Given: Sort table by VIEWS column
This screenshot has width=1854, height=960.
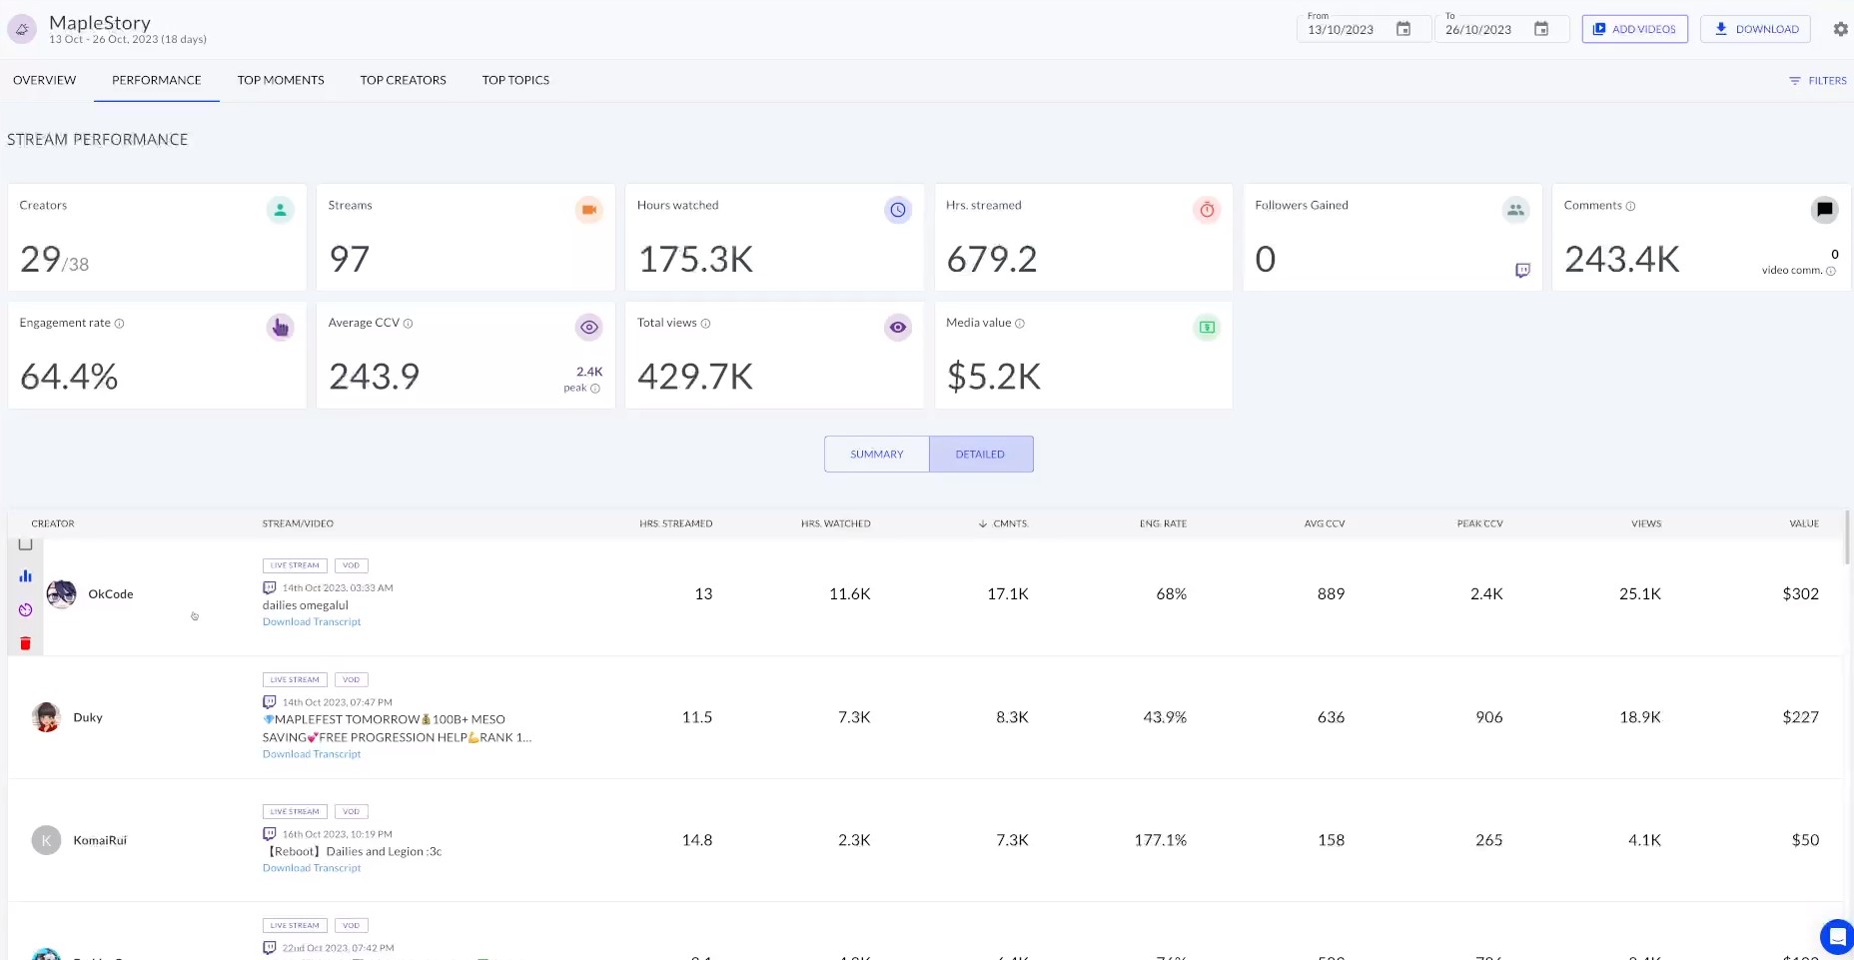Looking at the screenshot, I should 1646,523.
